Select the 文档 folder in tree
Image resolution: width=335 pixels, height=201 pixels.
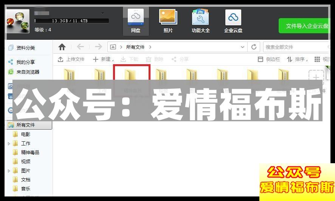[26, 180]
